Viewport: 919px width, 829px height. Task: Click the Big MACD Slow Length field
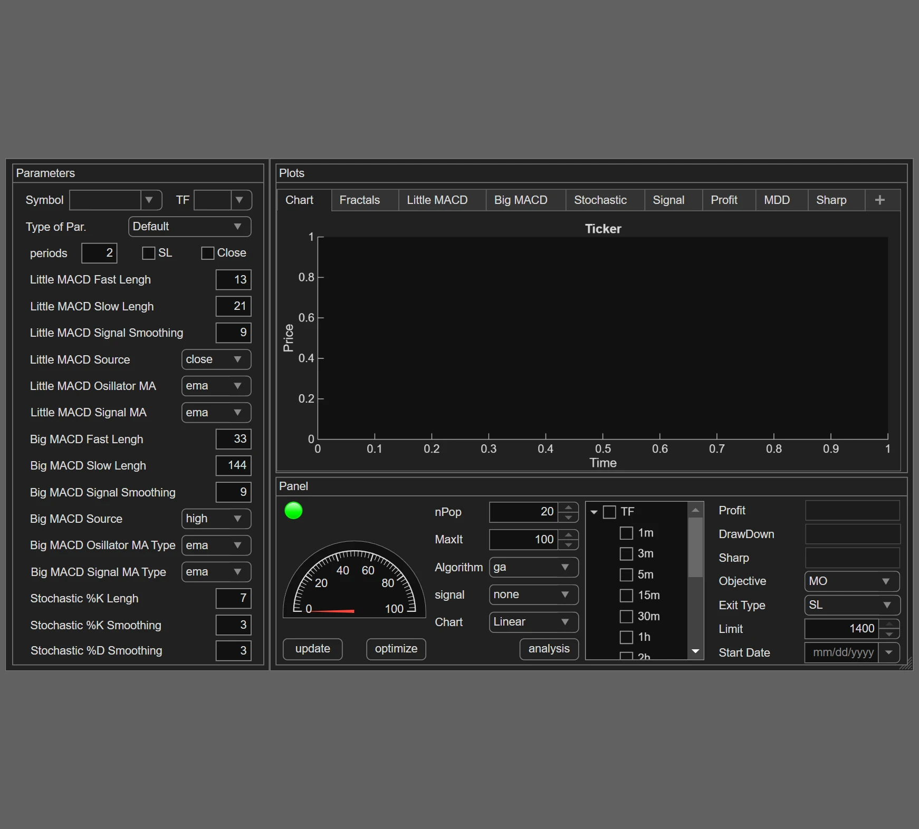pos(233,465)
